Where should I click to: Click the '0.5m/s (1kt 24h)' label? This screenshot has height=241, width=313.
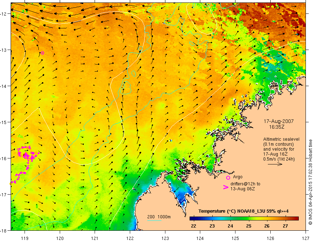[279, 159]
